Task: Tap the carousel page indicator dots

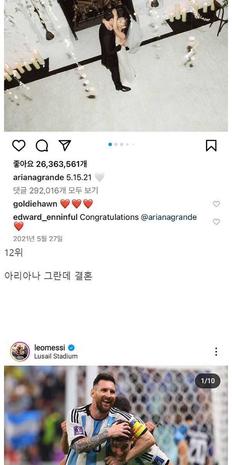Action: coord(121,144)
